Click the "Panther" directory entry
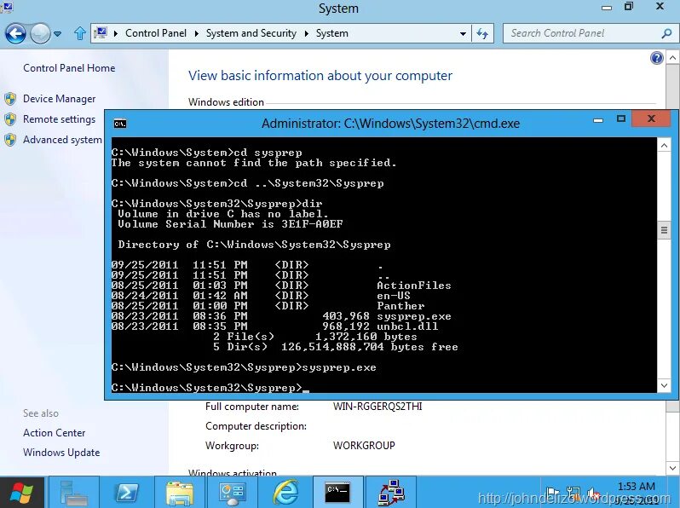Image resolution: width=680 pixels, height=508 pixels. pos(401,306)
